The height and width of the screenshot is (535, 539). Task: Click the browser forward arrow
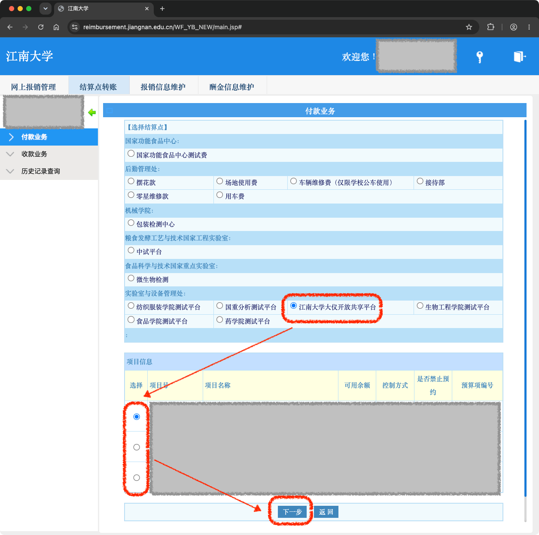[x=25, y=27]
